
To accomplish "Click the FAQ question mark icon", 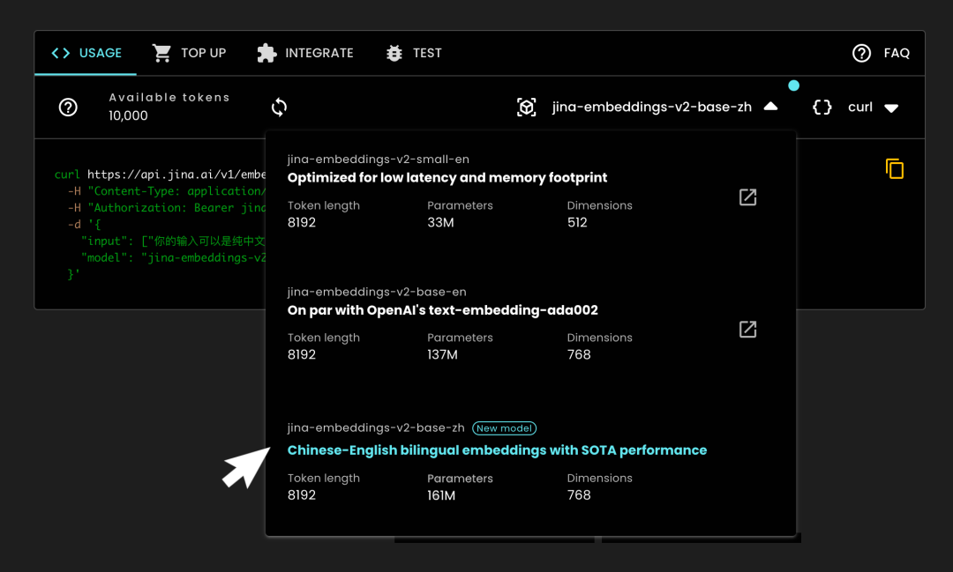I will click(x=861, y=54).
